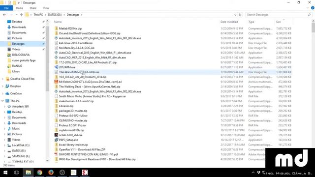315x177 pixels.
Task: Open the Windows Start menu
Action: click(x=5, y=173)
